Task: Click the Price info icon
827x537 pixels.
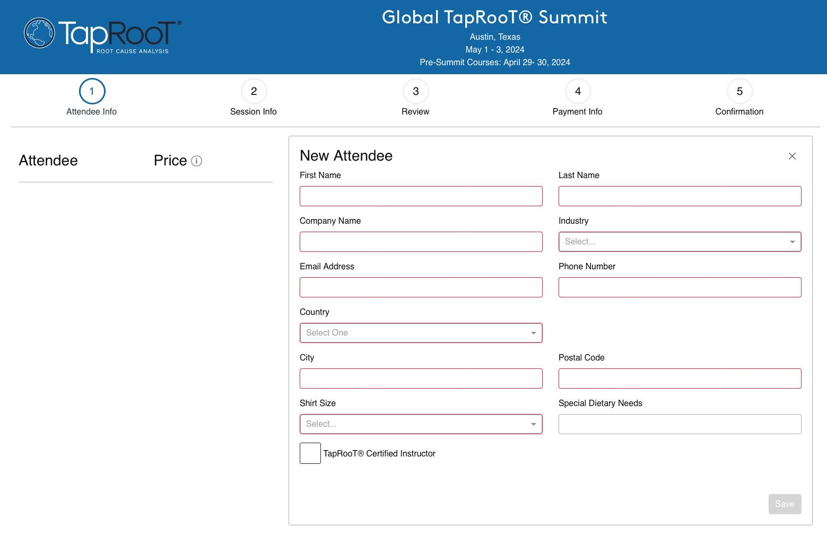Action: tap(196, 161)
